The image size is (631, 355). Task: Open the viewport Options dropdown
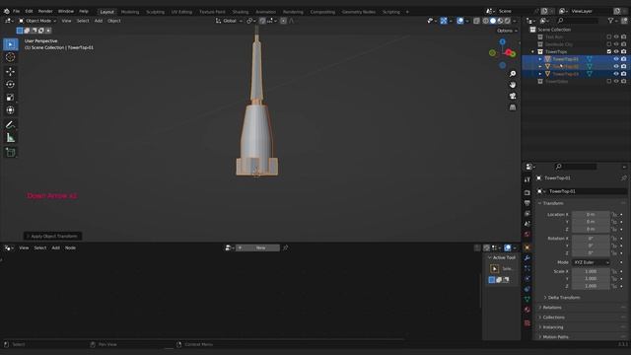[507, 31]
